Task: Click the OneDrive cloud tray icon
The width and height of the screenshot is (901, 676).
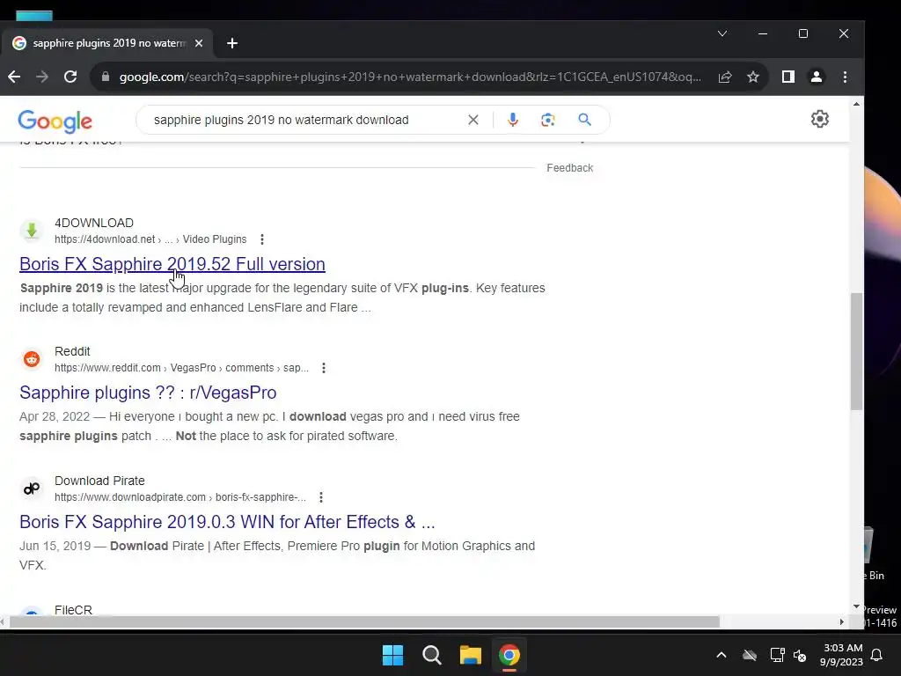Action: click(750, 655)
